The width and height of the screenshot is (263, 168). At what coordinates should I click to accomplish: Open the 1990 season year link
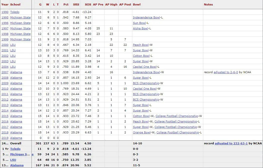pyautogui.click(x=5, y=12)
